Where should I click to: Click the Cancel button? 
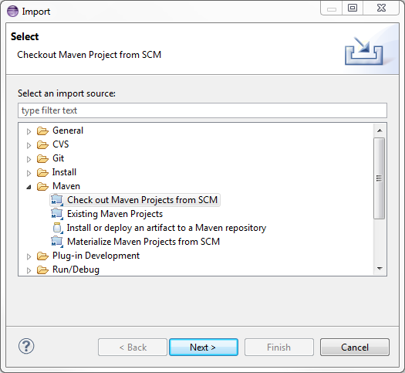click(x=355, y=348)
